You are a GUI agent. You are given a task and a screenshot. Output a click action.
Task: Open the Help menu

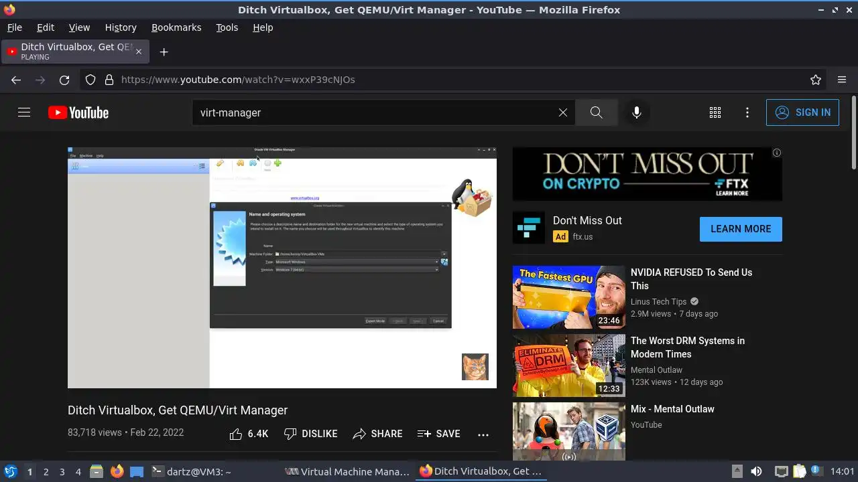tap(263, 27)
